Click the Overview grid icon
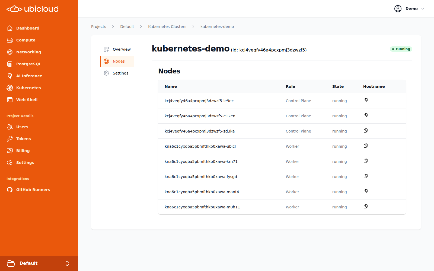The width and height of the screenshot is (434, 271). point(106,49)
